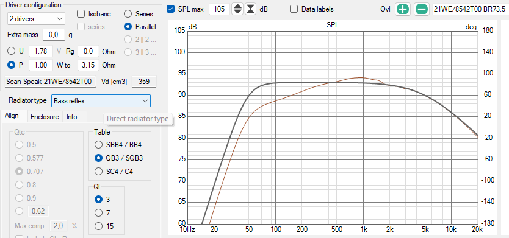Image resolution: width=509 pixels, height=238 pixels.
Task: Click the green plus overlay add icon
Action: [403, 9]
